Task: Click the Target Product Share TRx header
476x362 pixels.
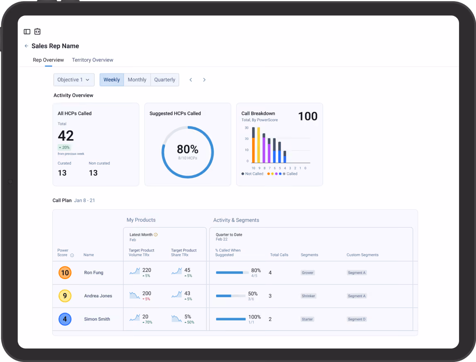Action: pos(184,252)
